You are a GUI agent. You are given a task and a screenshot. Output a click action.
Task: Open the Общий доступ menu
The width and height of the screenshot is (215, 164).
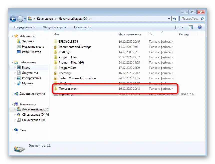pyautogui.click(x=55, y=27)
